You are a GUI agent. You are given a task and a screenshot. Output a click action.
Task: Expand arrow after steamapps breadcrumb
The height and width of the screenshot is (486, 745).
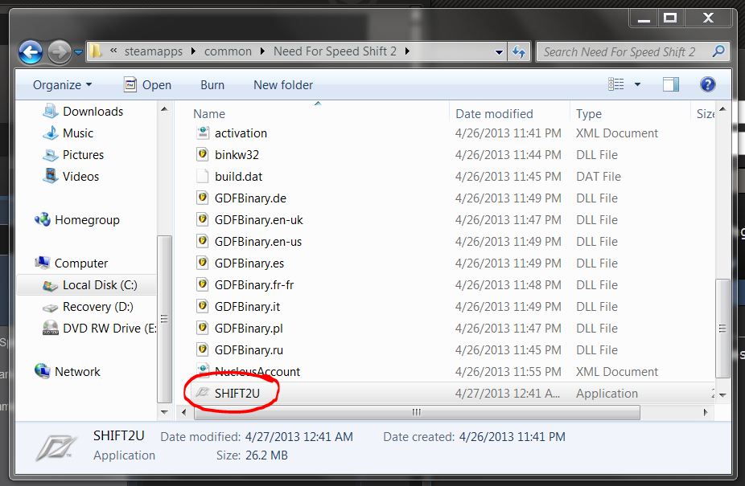pyautogui.click(x=193, y=51)
